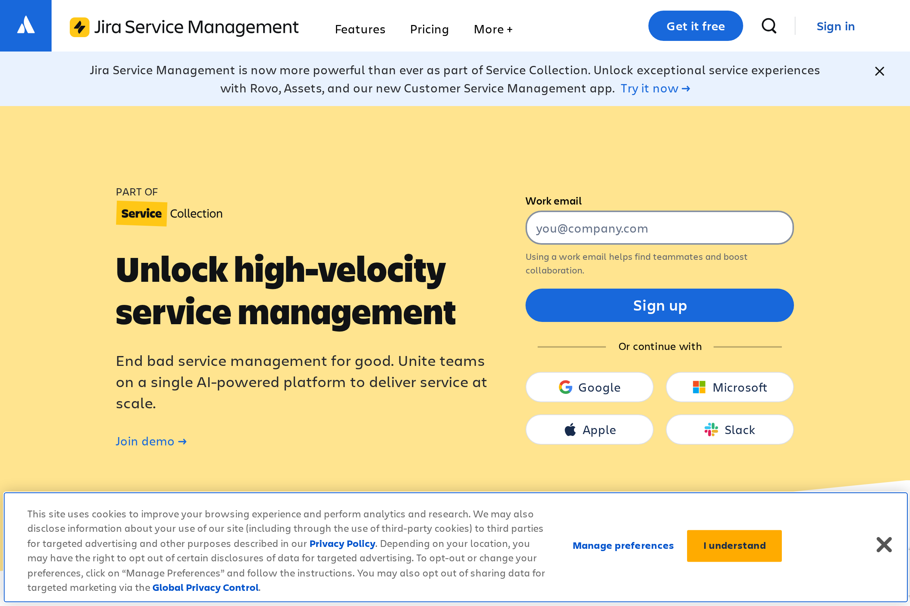The image size is (910, 606).
Task: Expand the More navigation menu
Action: point(493,29)
